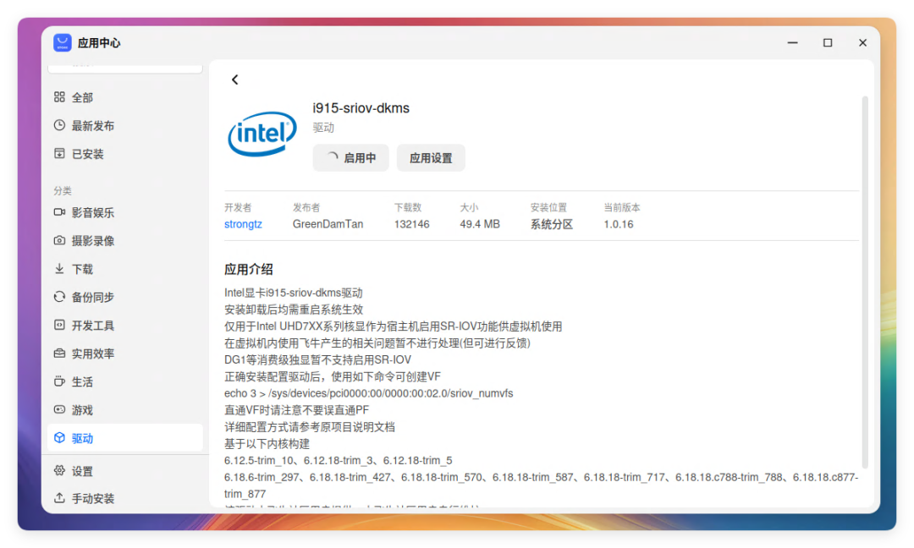Select the 下载 category
914x548 pixels.
(124, 269)
